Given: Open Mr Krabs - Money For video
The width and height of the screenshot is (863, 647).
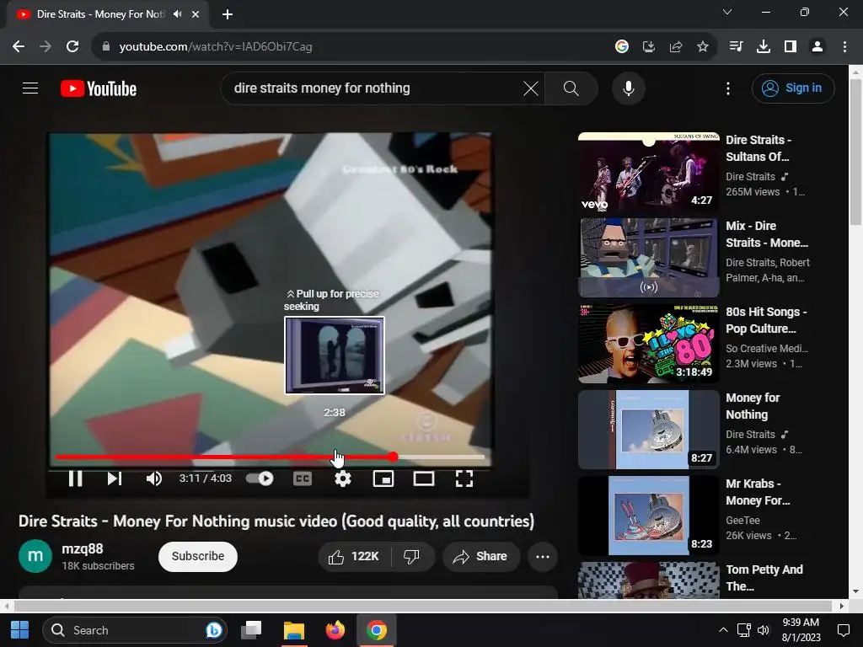Looking at the screenshot, I should pos(648,516).
